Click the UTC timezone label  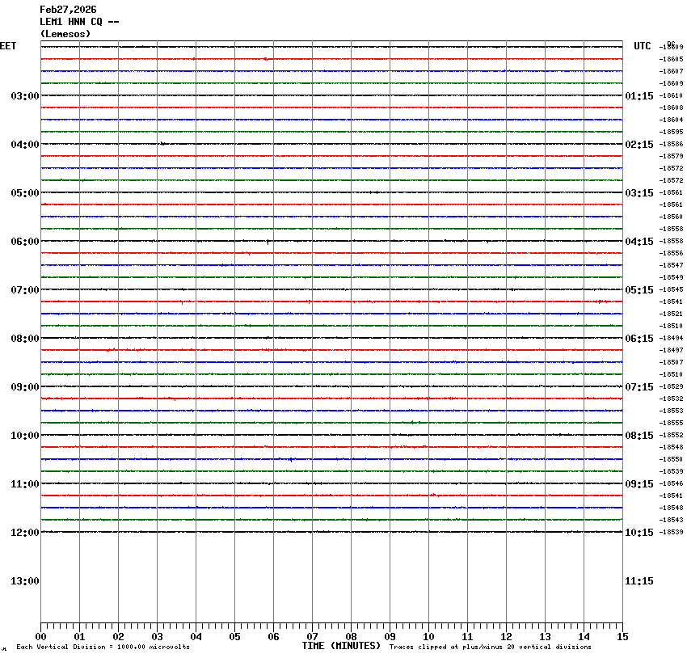click(x=643, y=46)
